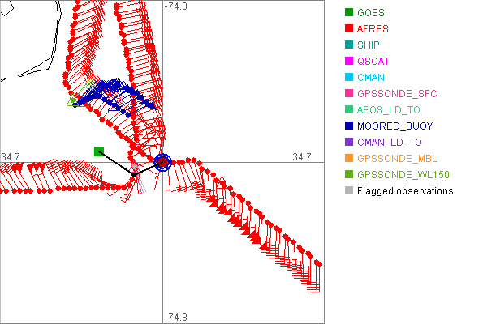Click the blue circled storm center marker
Viewport: 487px width, 324px height.
pyautogui.click(x=162, y=163)
